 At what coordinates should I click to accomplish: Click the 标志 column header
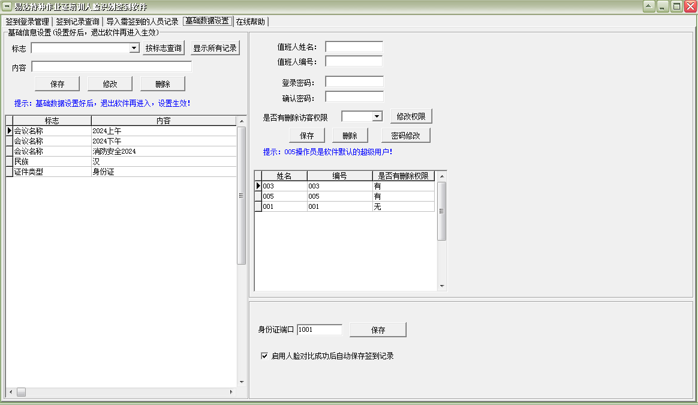click(x=52, y=120)
